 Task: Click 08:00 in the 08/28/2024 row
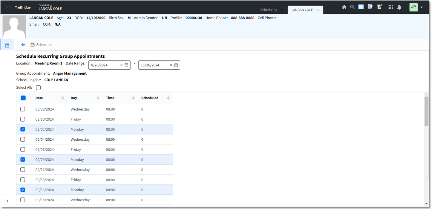pyautogui.click(x=110, y=109)
